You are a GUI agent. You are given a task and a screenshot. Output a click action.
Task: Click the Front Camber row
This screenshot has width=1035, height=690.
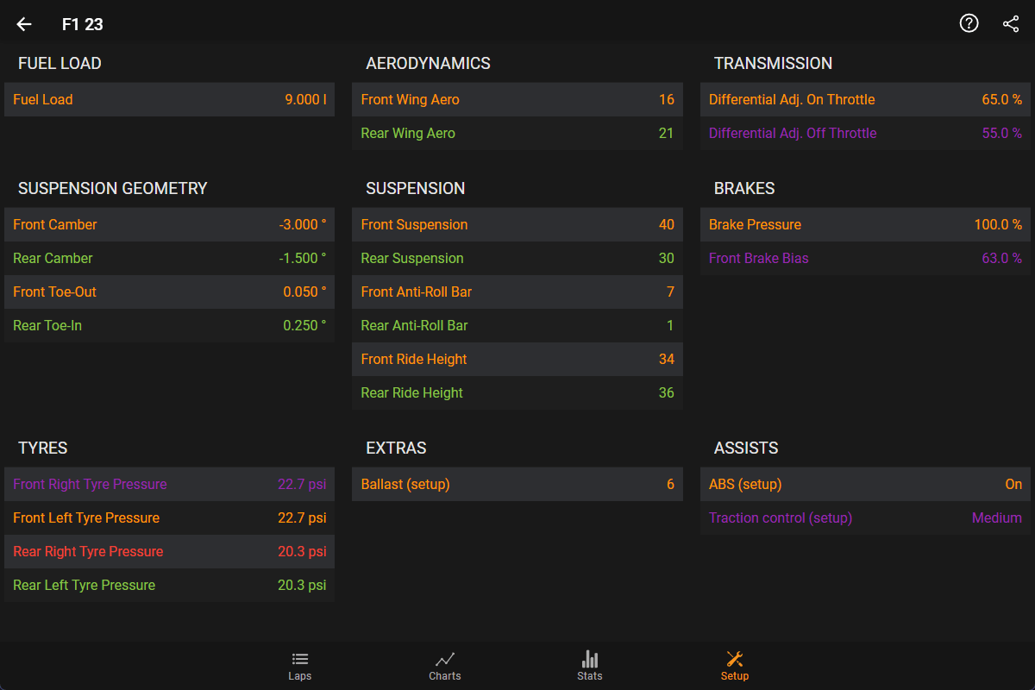(x=169, y=224)
